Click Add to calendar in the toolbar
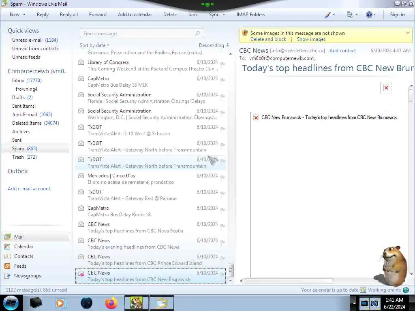Viewport: 415px width, 311px height. point(135,15)
